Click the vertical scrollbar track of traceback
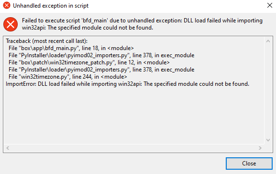The height and width of the screenshot is (174, 276). [x=268, y=91]
